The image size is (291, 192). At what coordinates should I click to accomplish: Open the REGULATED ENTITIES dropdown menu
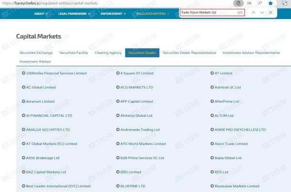pyautogui.click(x=153, y=14)
